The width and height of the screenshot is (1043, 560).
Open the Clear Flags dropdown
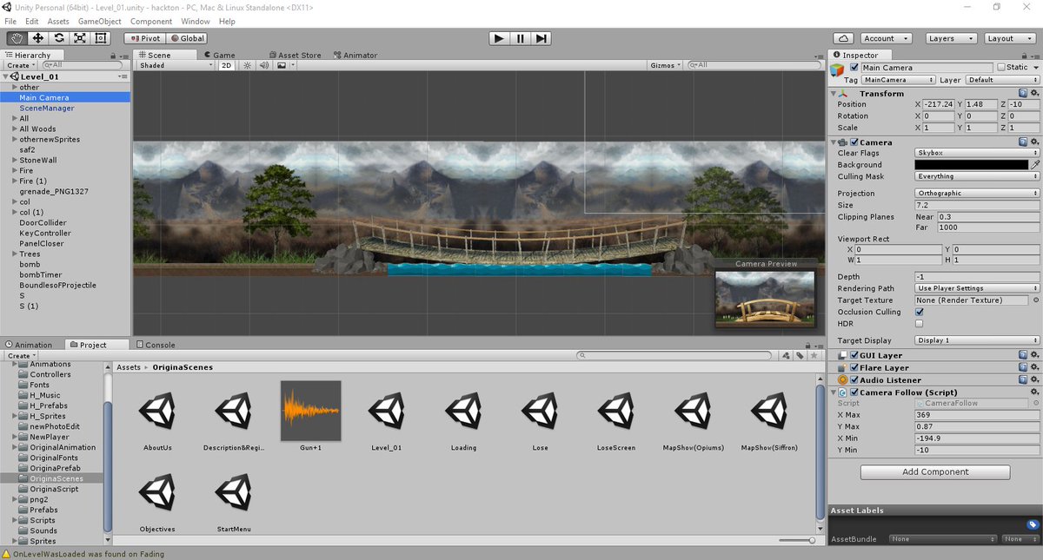[x=977, y=152]
